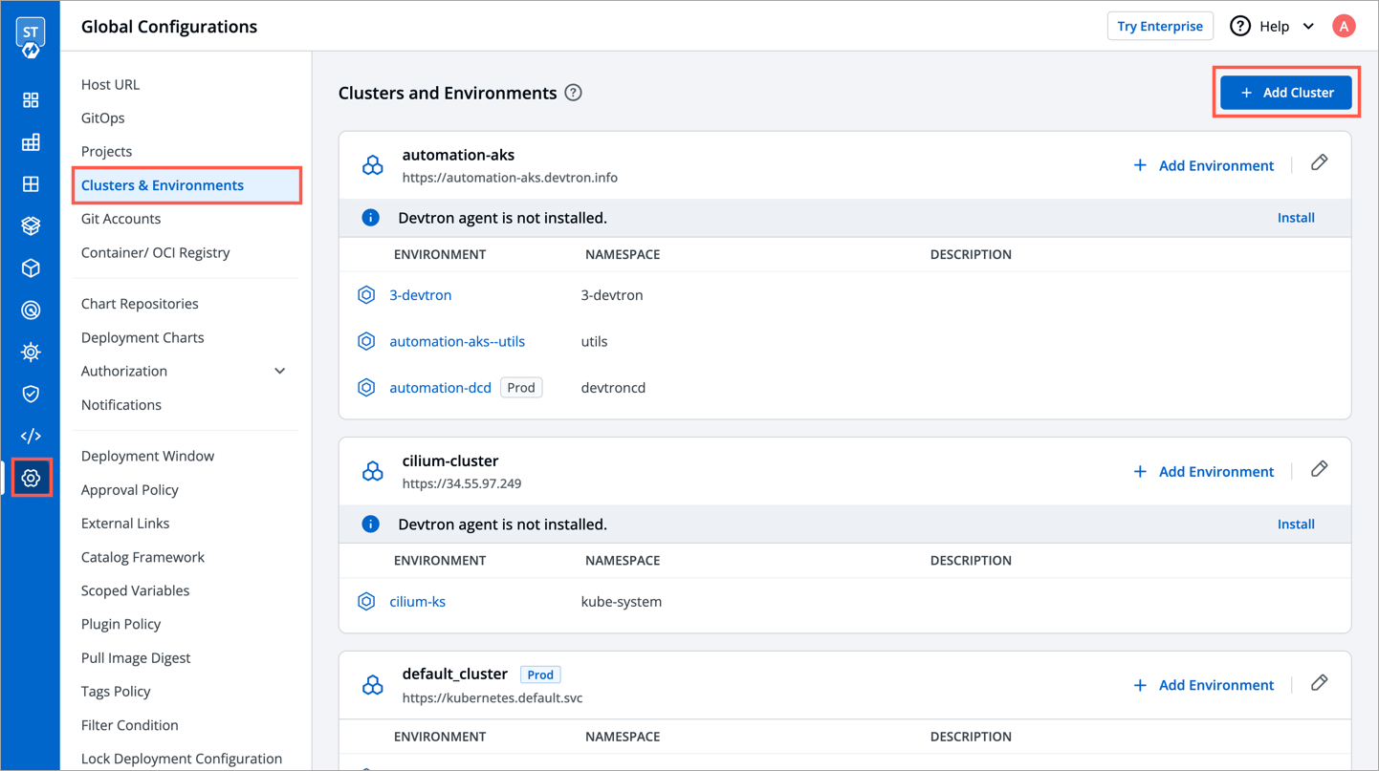Open Plugin Policy settings
Image resolution: width=1379 pixels, height=771 pixels.
pos(120,624)
